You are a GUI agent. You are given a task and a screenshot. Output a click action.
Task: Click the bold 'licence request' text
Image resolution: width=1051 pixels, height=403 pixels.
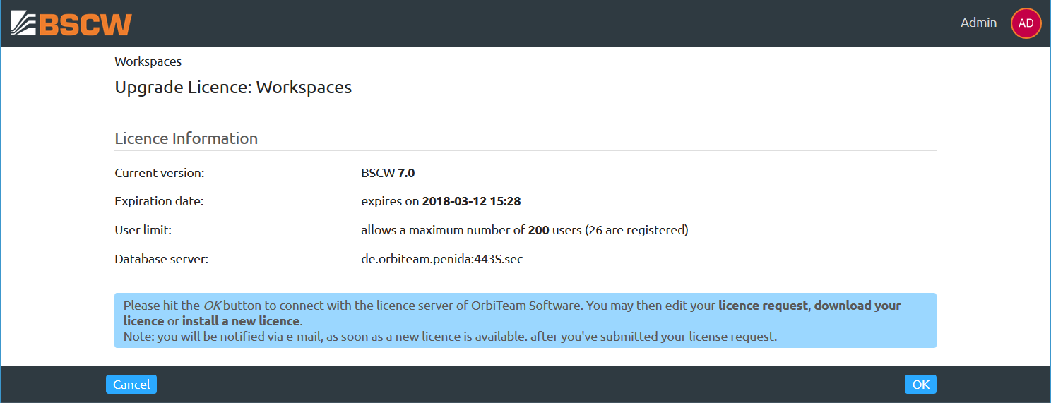tap(763, 306)
